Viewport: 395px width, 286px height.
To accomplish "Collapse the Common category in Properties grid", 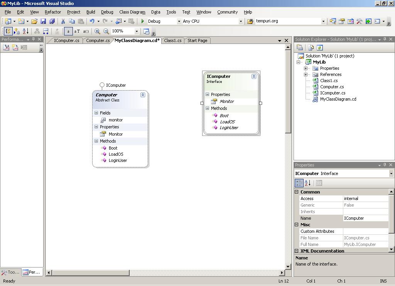I will (297, 192).
